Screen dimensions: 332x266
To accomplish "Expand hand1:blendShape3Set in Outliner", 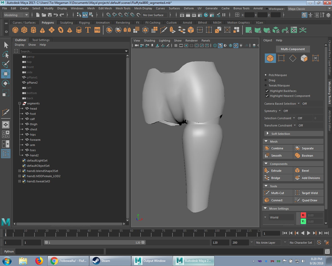I will [19, 171].
